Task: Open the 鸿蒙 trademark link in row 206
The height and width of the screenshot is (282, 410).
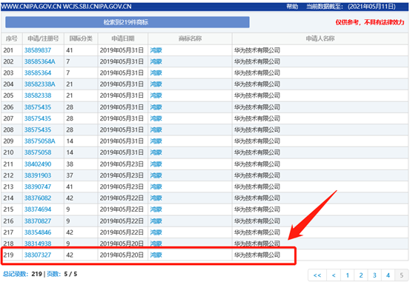Action: point(156,107)
